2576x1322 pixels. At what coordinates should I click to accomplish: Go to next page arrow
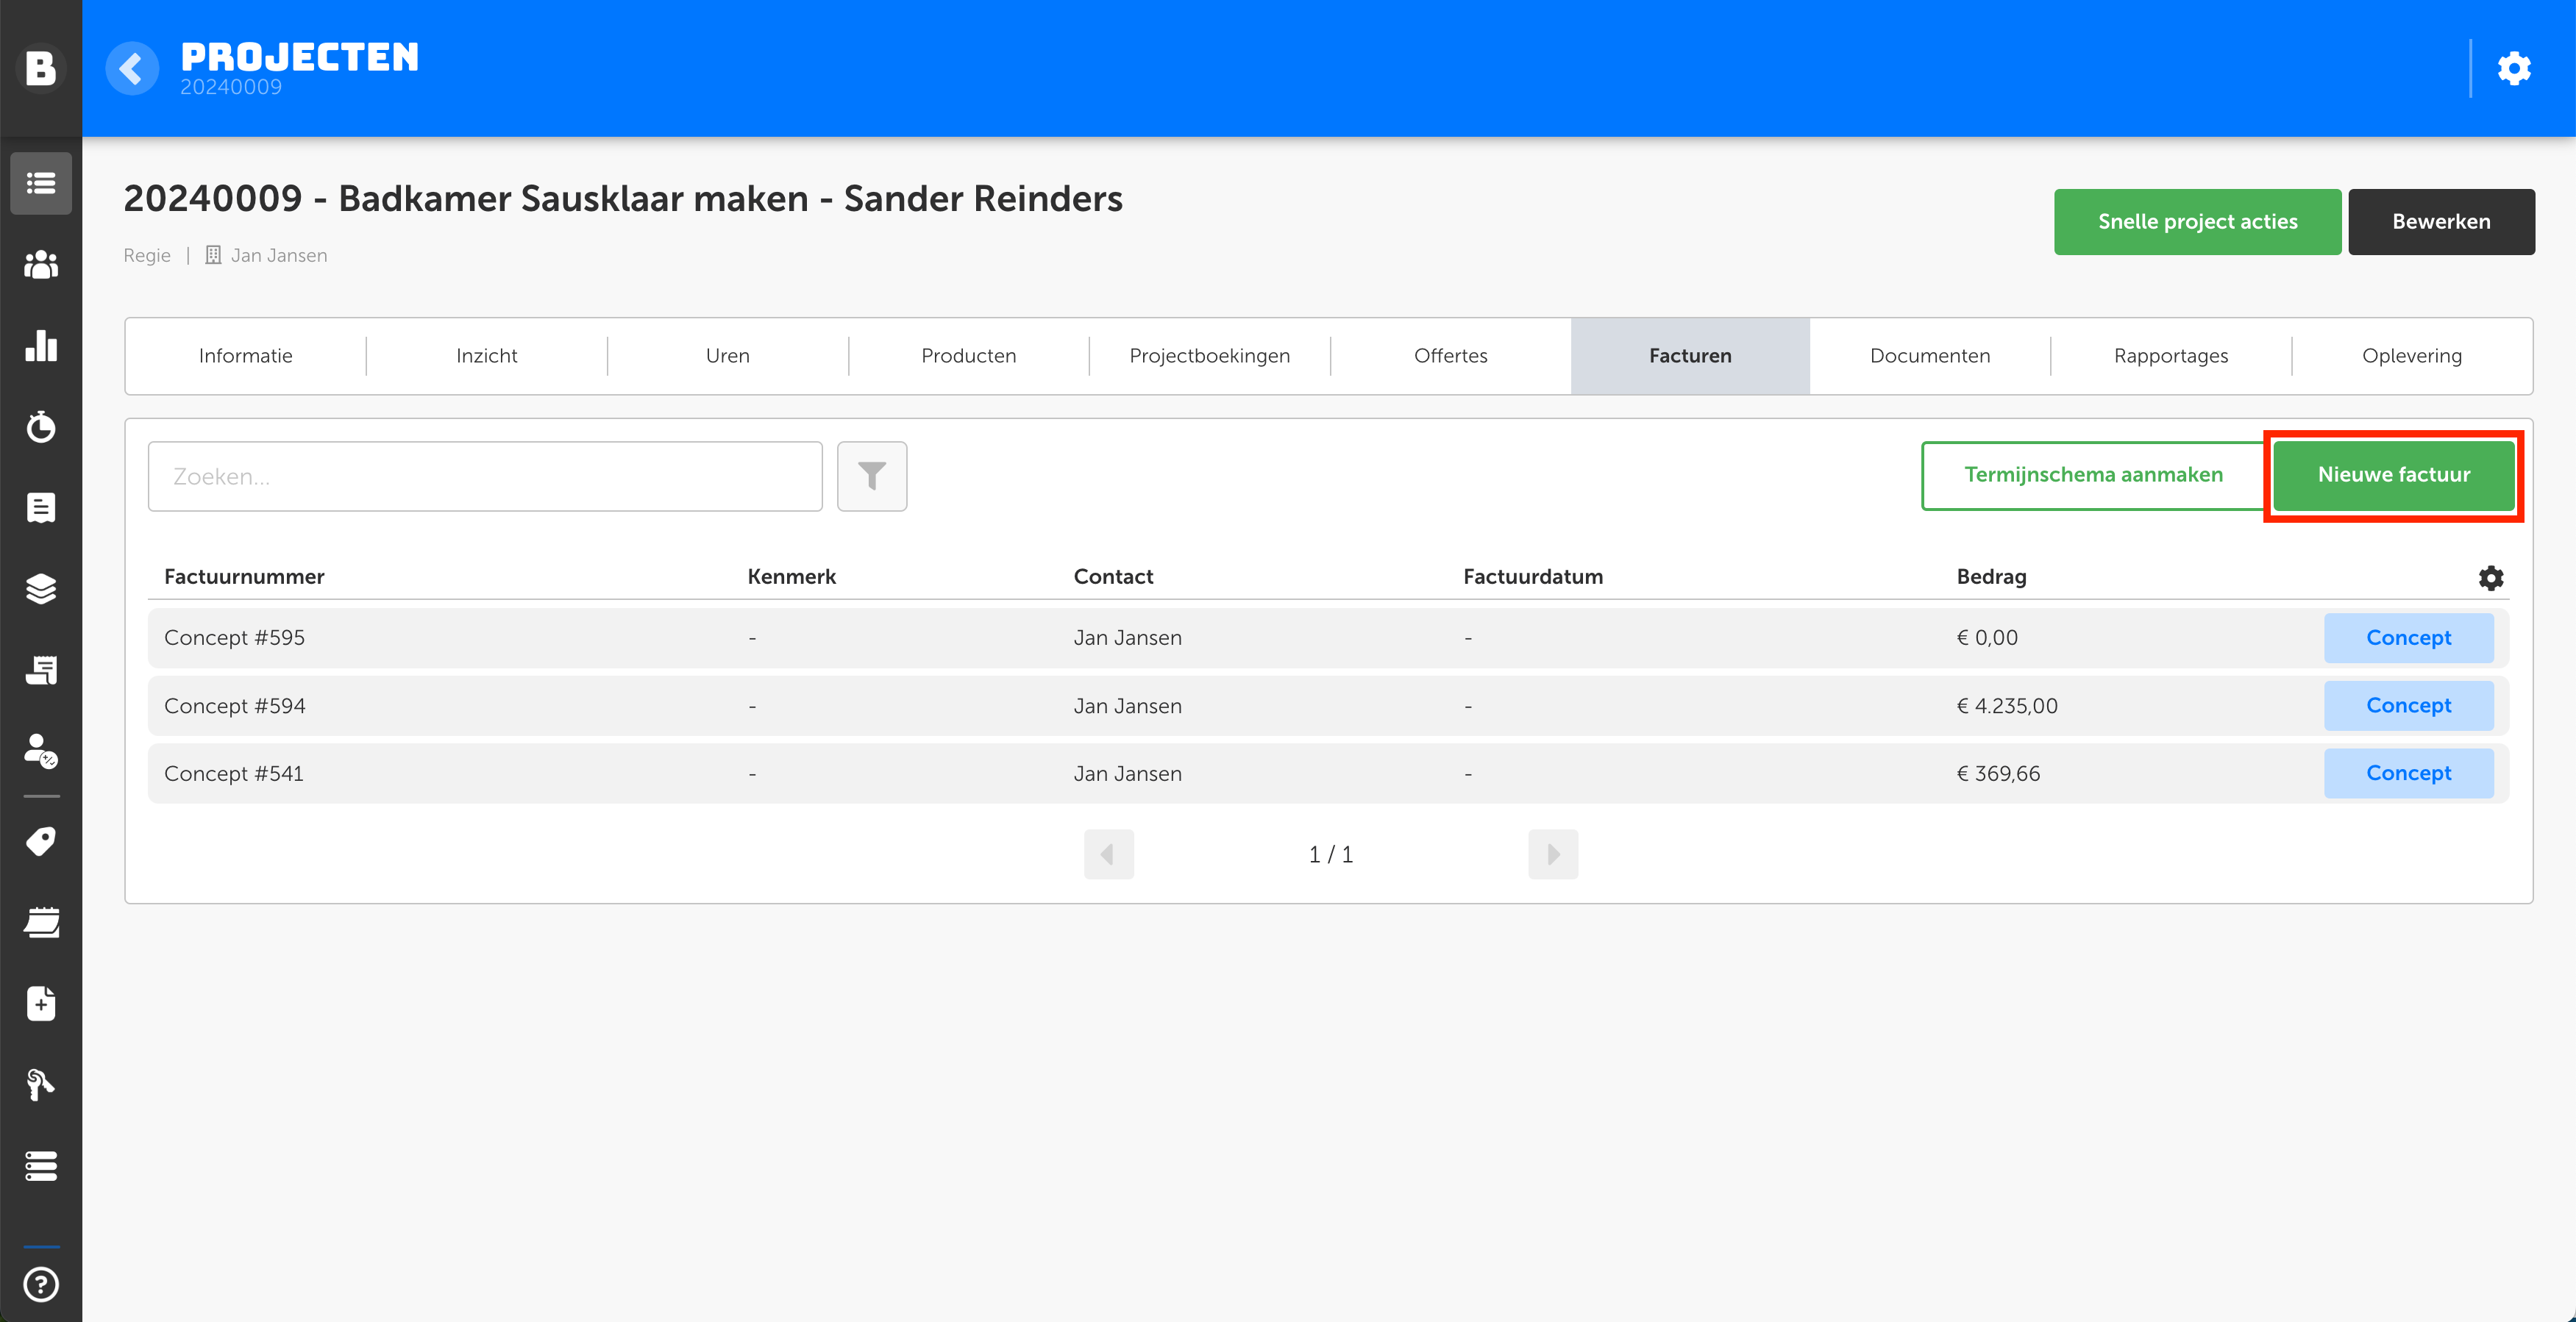(1552, 854)
